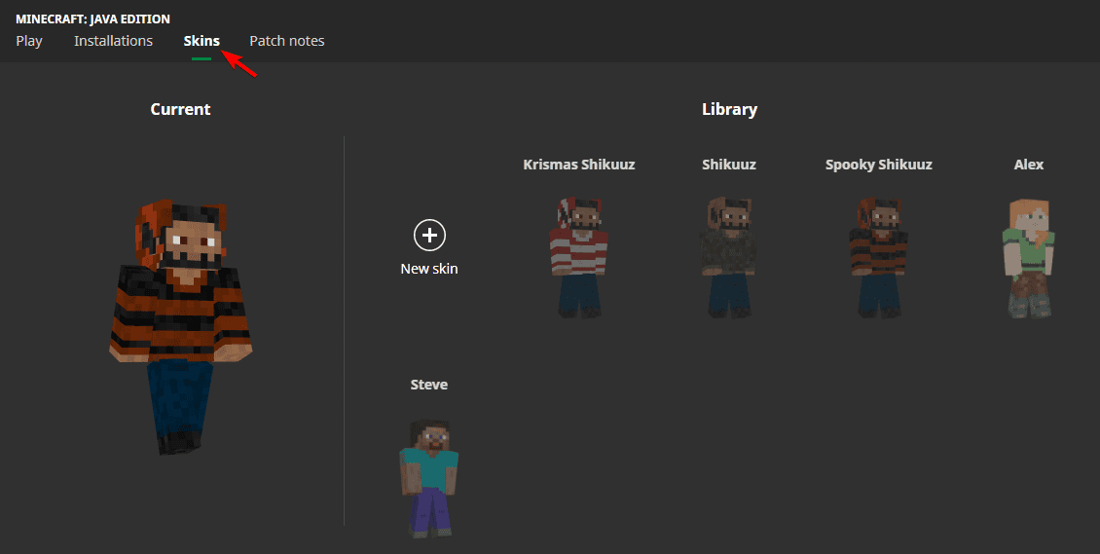Image resolution: width=1100 pixels, height=554 pixels.
Task: Click the Spooky Shikuuz name label
Action: [878, 165]
